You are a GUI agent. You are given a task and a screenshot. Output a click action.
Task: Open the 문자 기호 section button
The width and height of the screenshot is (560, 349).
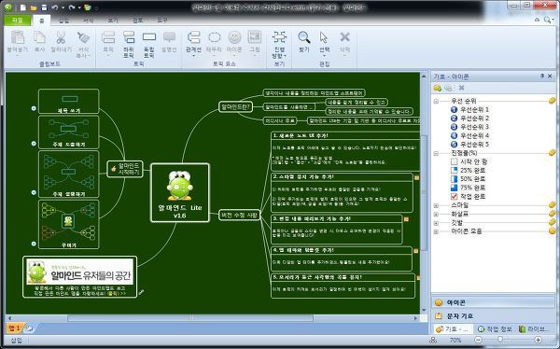click(494, 316)
